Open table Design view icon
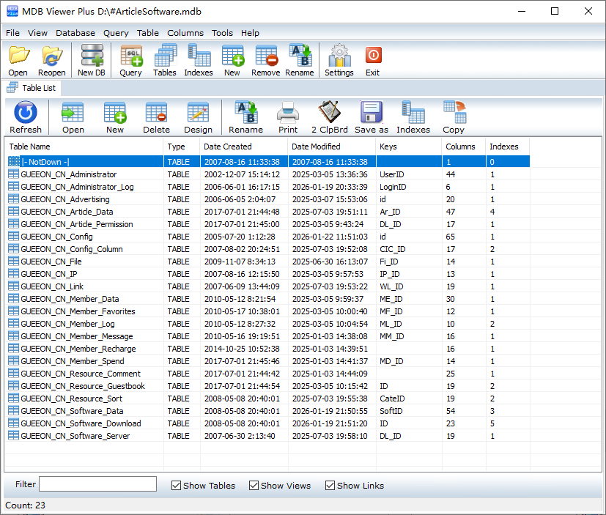Viewport: 606px width, 515px height. (x=198, y=117)
